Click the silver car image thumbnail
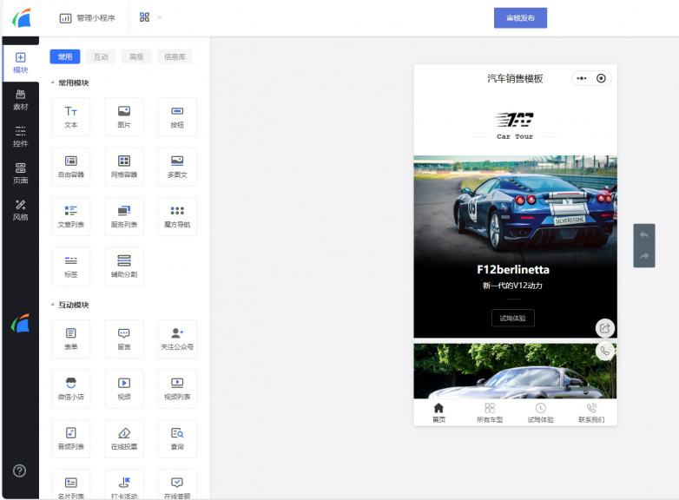This screenshot has width=679, height=500. (515, 371)
